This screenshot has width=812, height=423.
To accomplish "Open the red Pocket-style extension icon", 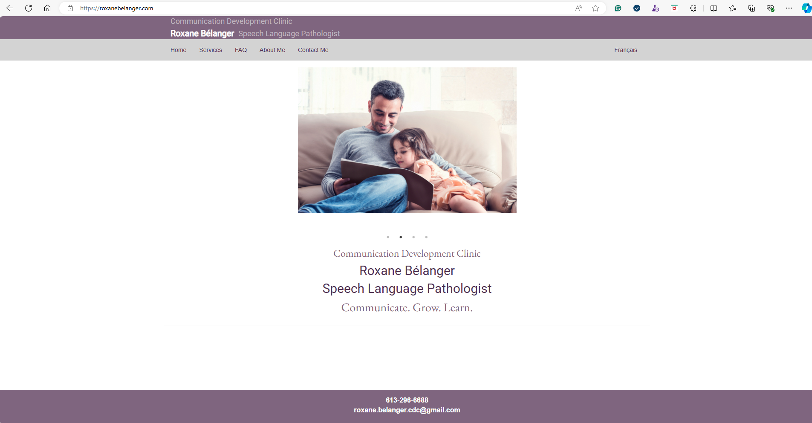I will 674,8.
